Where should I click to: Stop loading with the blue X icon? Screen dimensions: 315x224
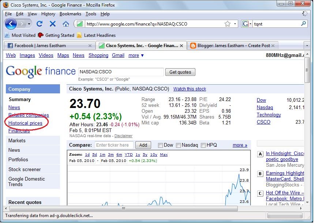(x=53, y=24)
